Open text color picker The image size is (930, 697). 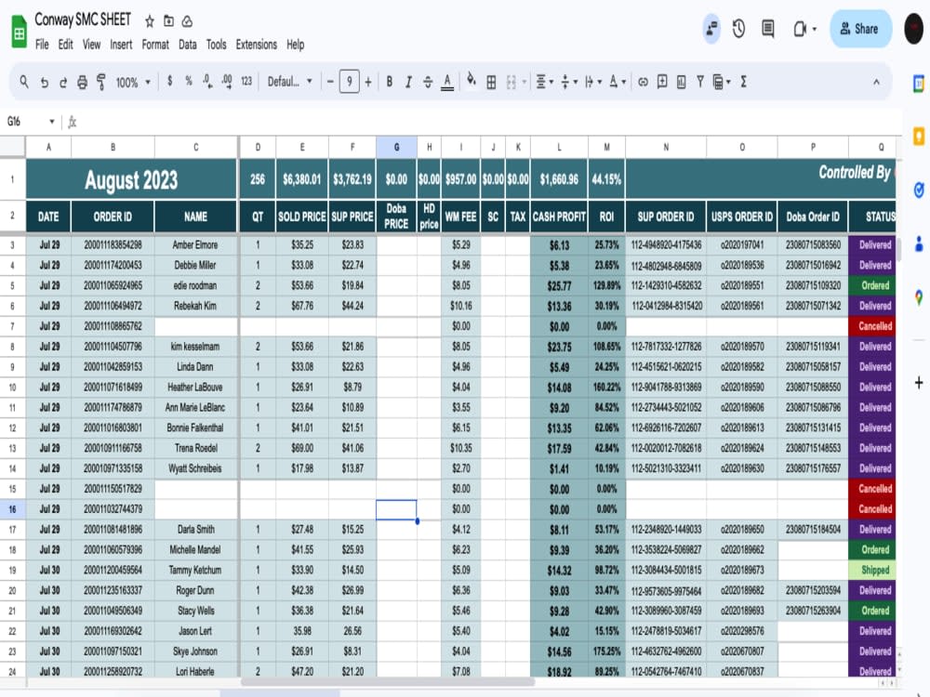447,82
